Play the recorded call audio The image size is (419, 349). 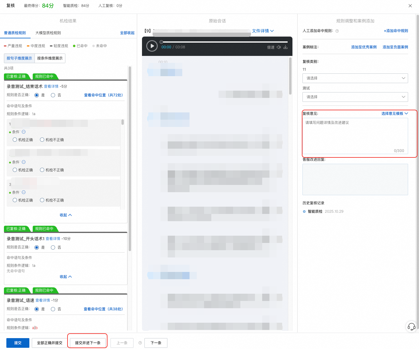(x=152, y=46)
